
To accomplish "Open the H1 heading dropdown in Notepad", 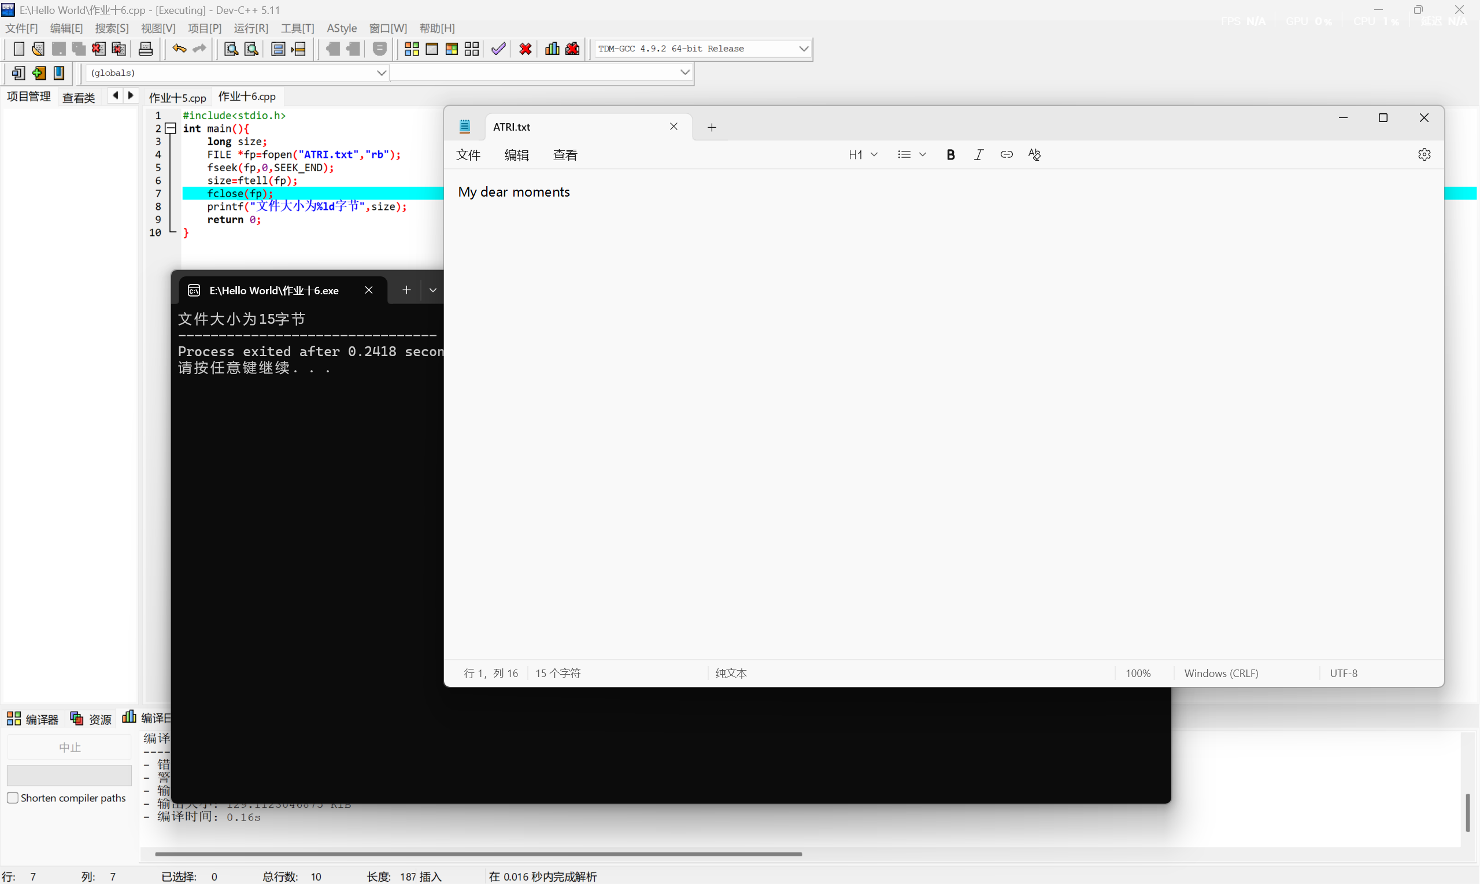I will 863,155.
